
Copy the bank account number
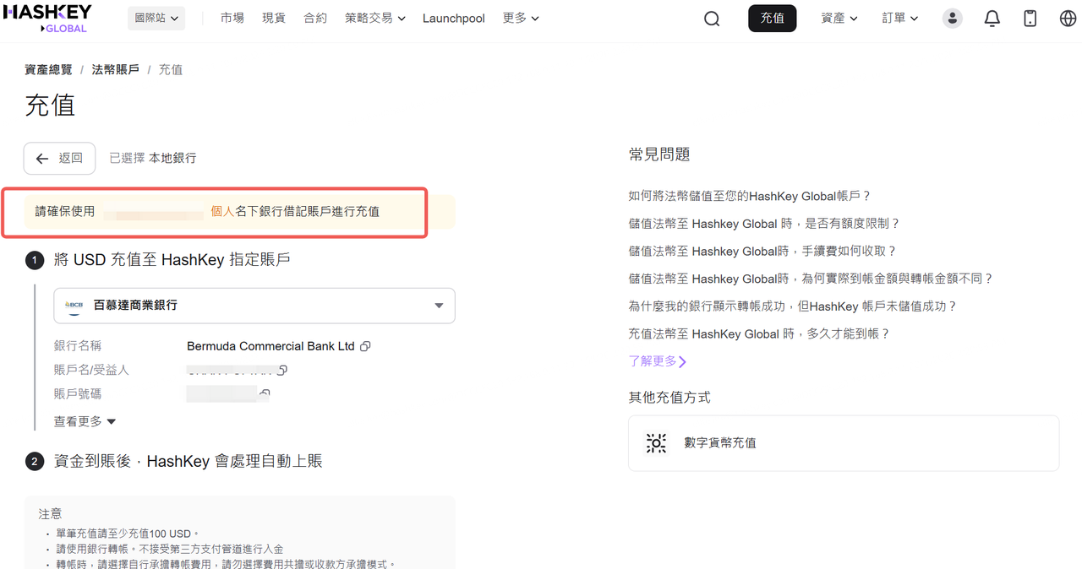coord(265,393)
